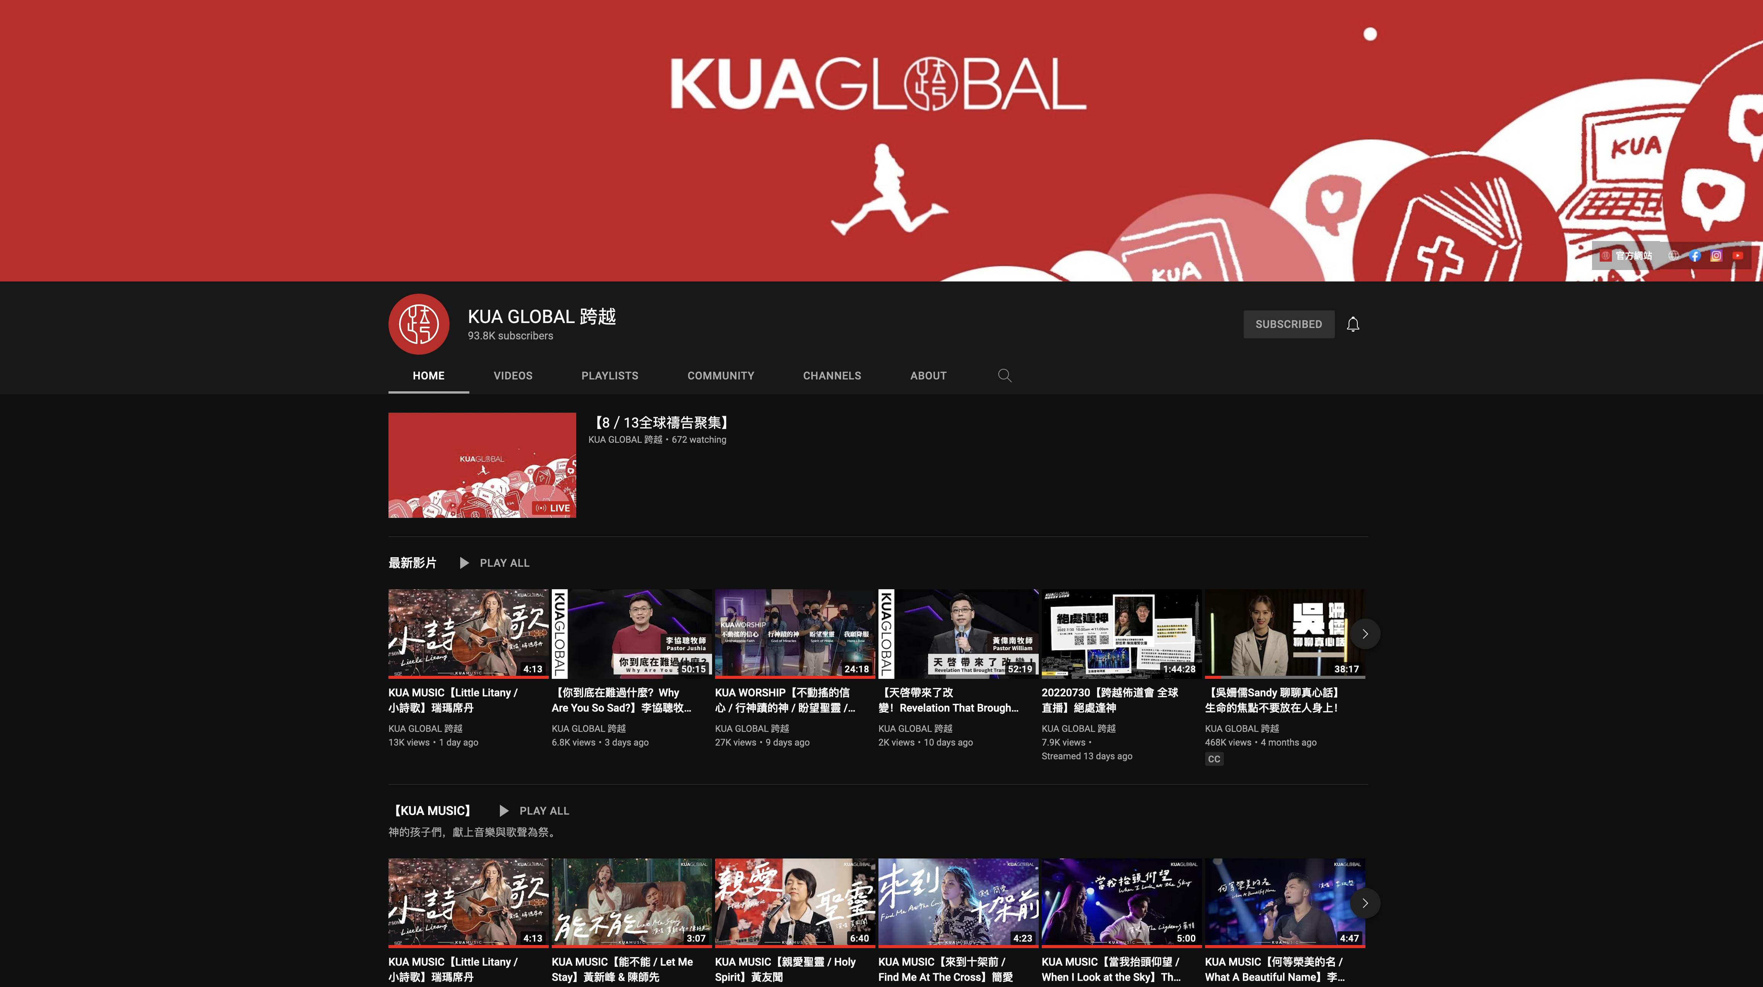Open the 官方網站 official website link
Viewport: 1763px width, 987px height.
tap(1626, 256)
